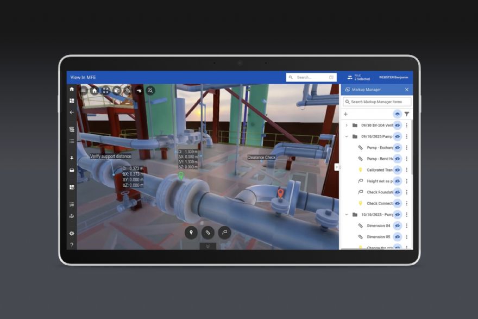Collapse the bottom toolbar with double chevron

tap(207, 246)
